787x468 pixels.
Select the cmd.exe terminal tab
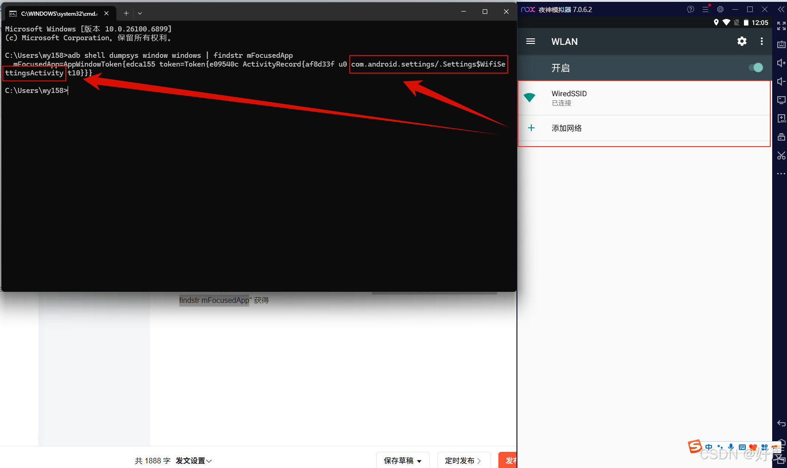point(59,13)
